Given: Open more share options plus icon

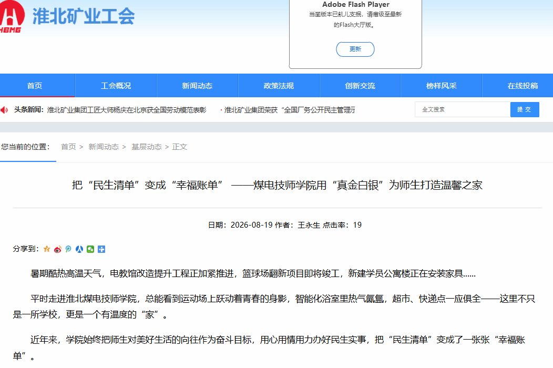Looking at the screenshot, I should 101,249.
